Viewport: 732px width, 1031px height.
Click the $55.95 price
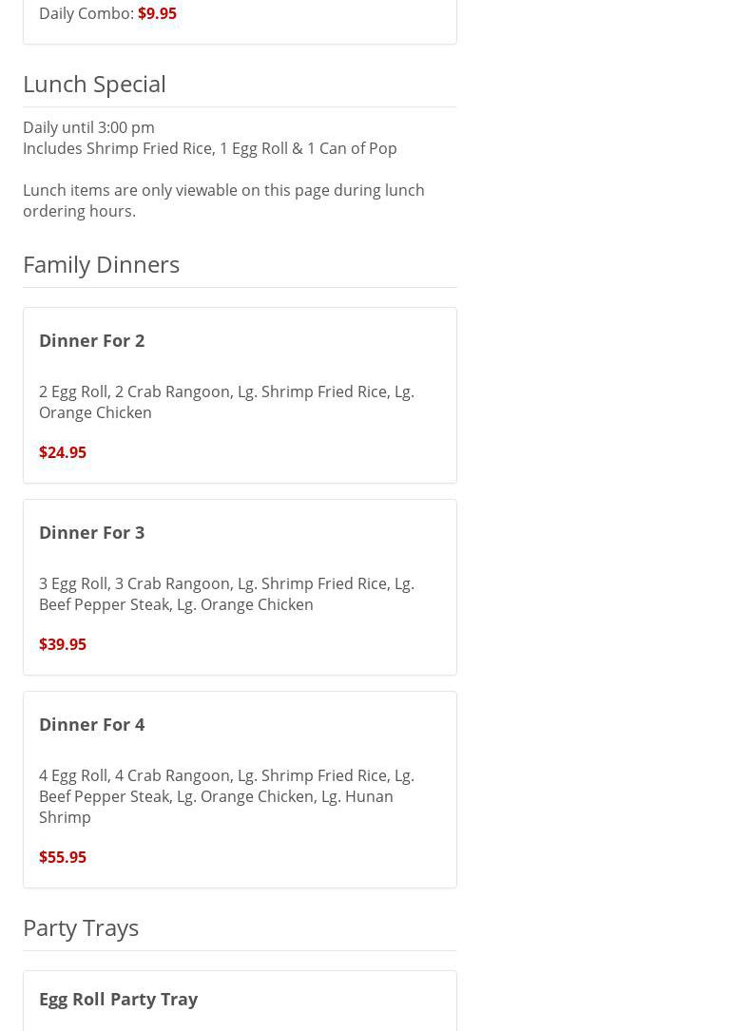click(x=63, y=857)
